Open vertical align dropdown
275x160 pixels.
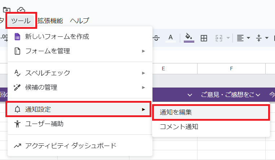(262, 38)
